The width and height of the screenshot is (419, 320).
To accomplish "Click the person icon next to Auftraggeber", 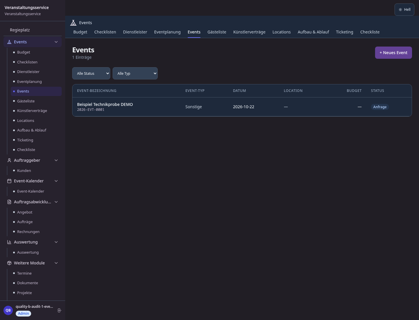I will (x=9, y=160).
